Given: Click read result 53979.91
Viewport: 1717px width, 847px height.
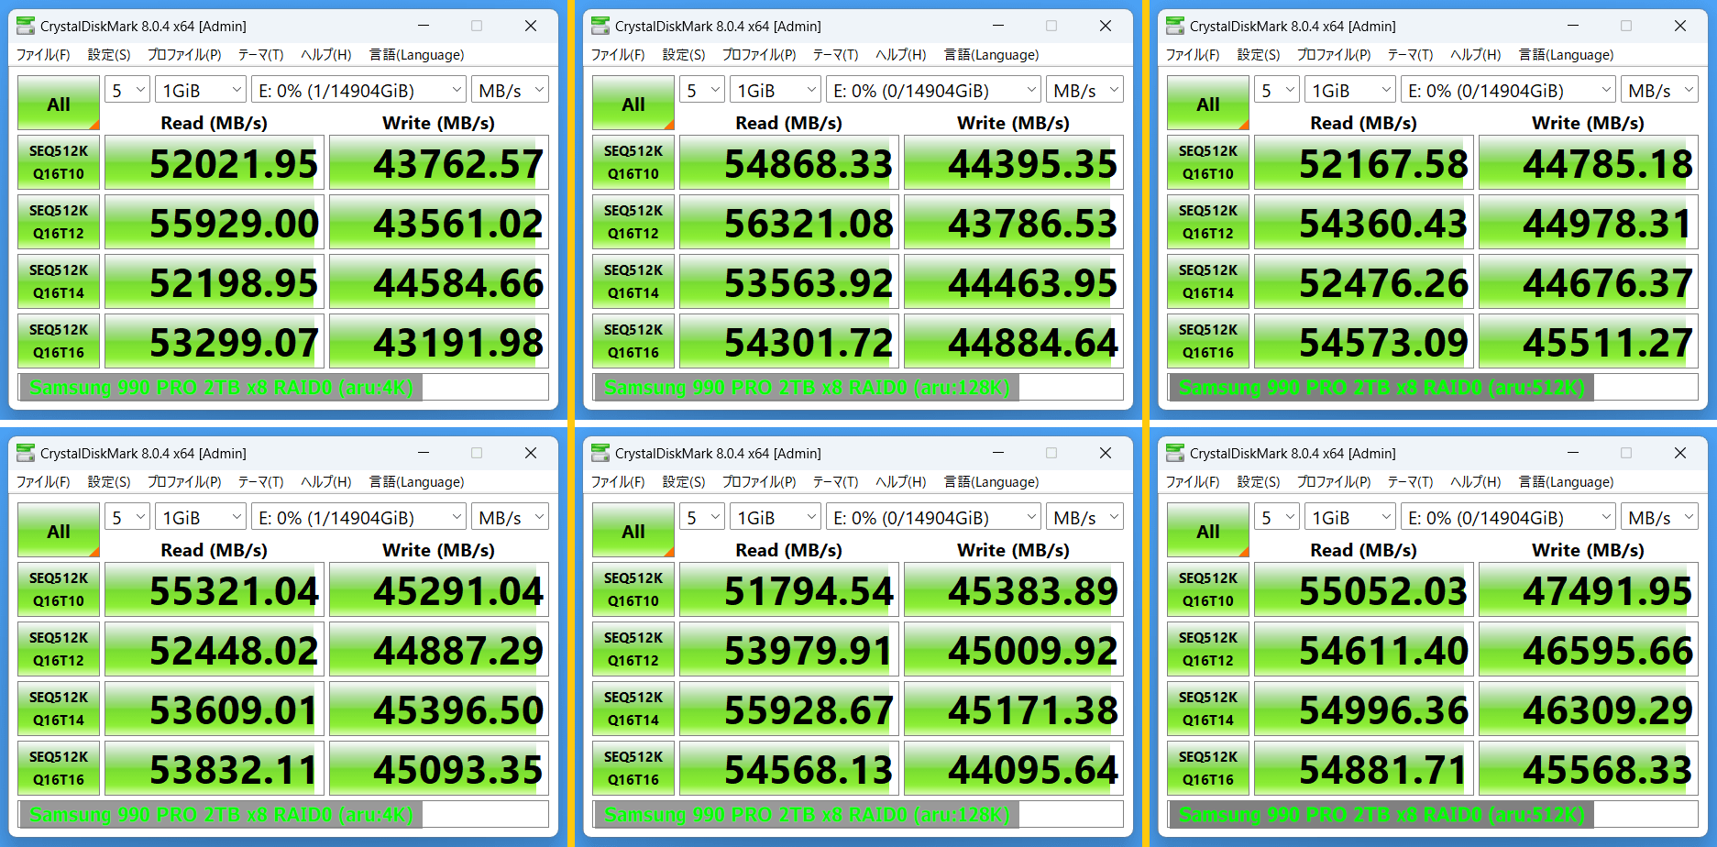Looking at the screenshot, I should click(789, 649).
